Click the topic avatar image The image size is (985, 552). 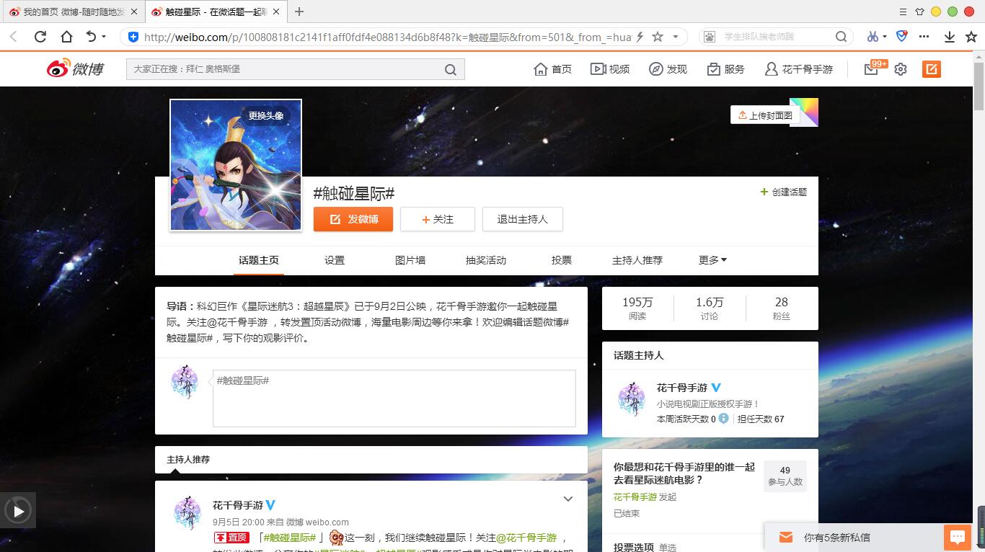pos(236,165)
